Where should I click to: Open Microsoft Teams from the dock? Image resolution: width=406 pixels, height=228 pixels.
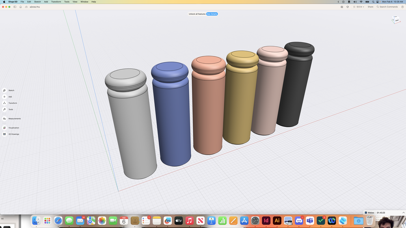click(x=310, y=221)
